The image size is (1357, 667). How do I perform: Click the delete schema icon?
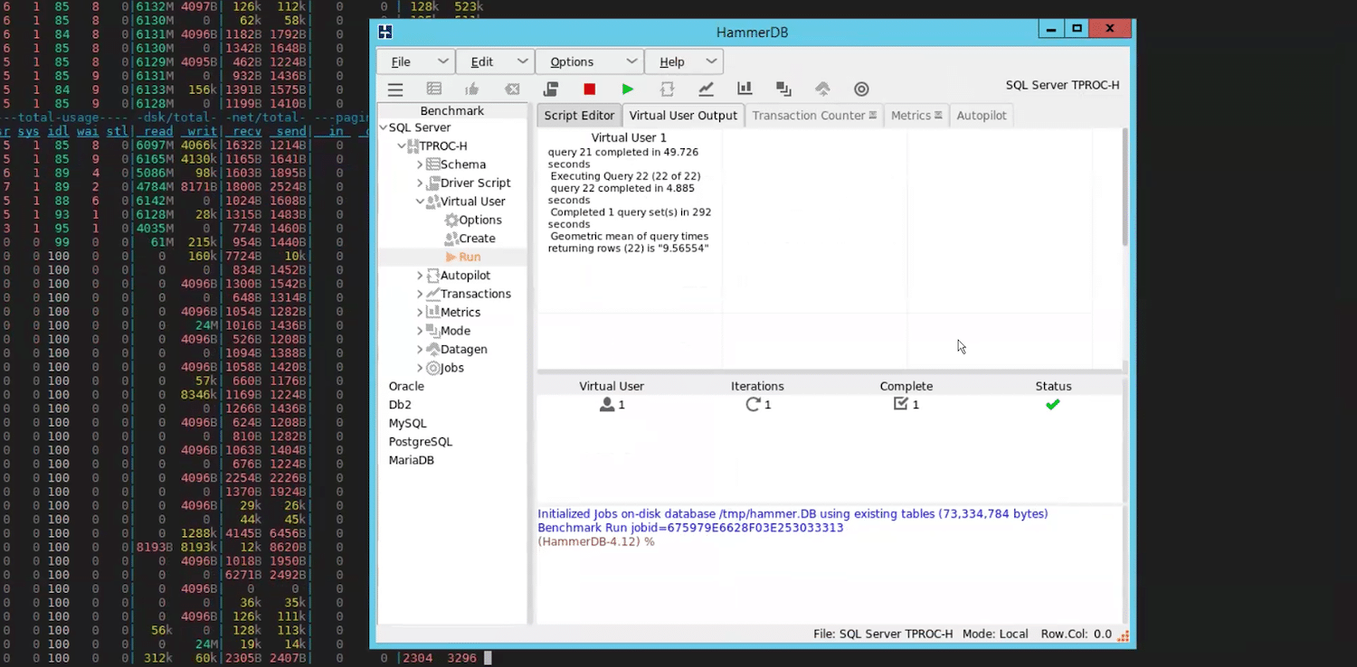point(512,89)
